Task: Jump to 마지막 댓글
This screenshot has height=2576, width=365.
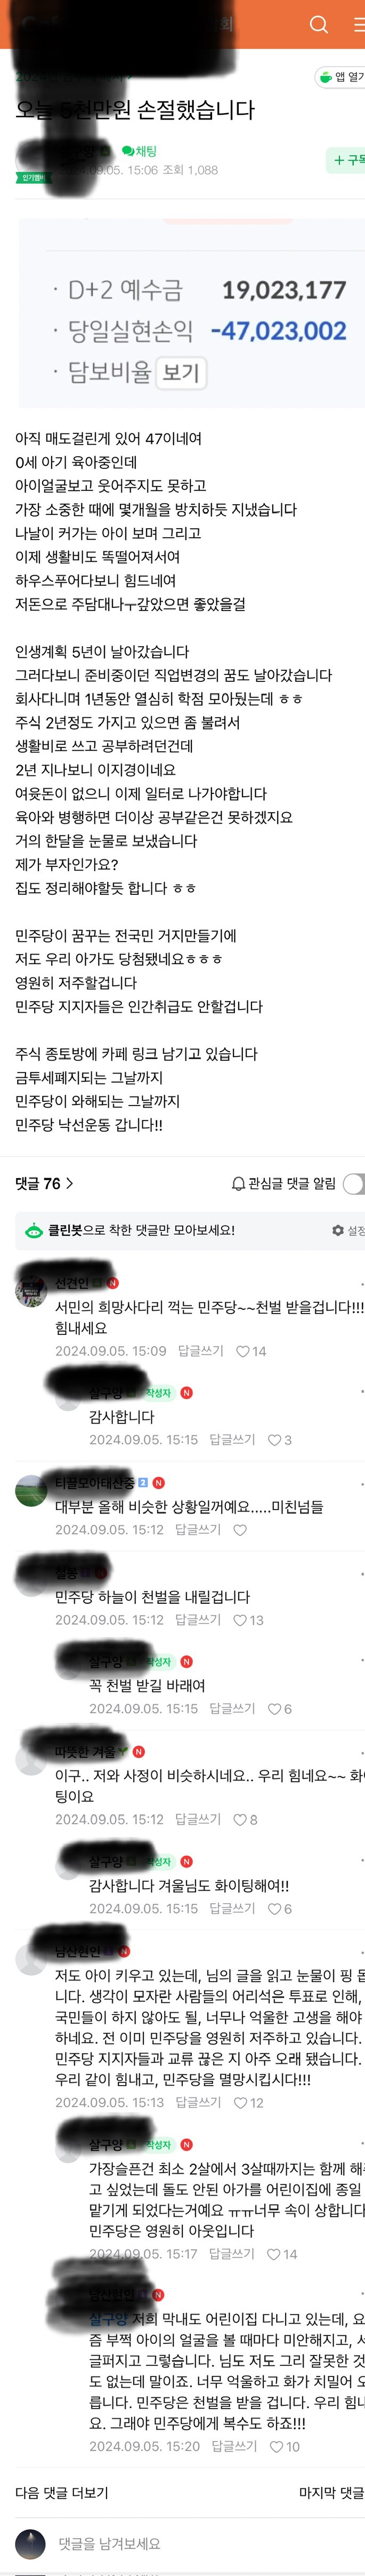Action: [x=332, y=2494]
